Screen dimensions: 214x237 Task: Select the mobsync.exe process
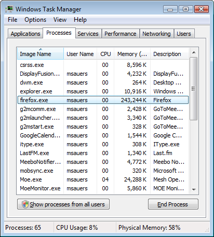(x=103, y=171)
